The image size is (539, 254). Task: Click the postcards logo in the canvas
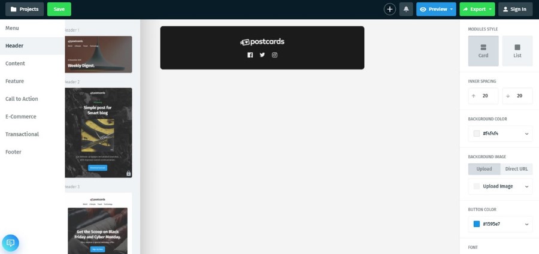click(262, 42)
